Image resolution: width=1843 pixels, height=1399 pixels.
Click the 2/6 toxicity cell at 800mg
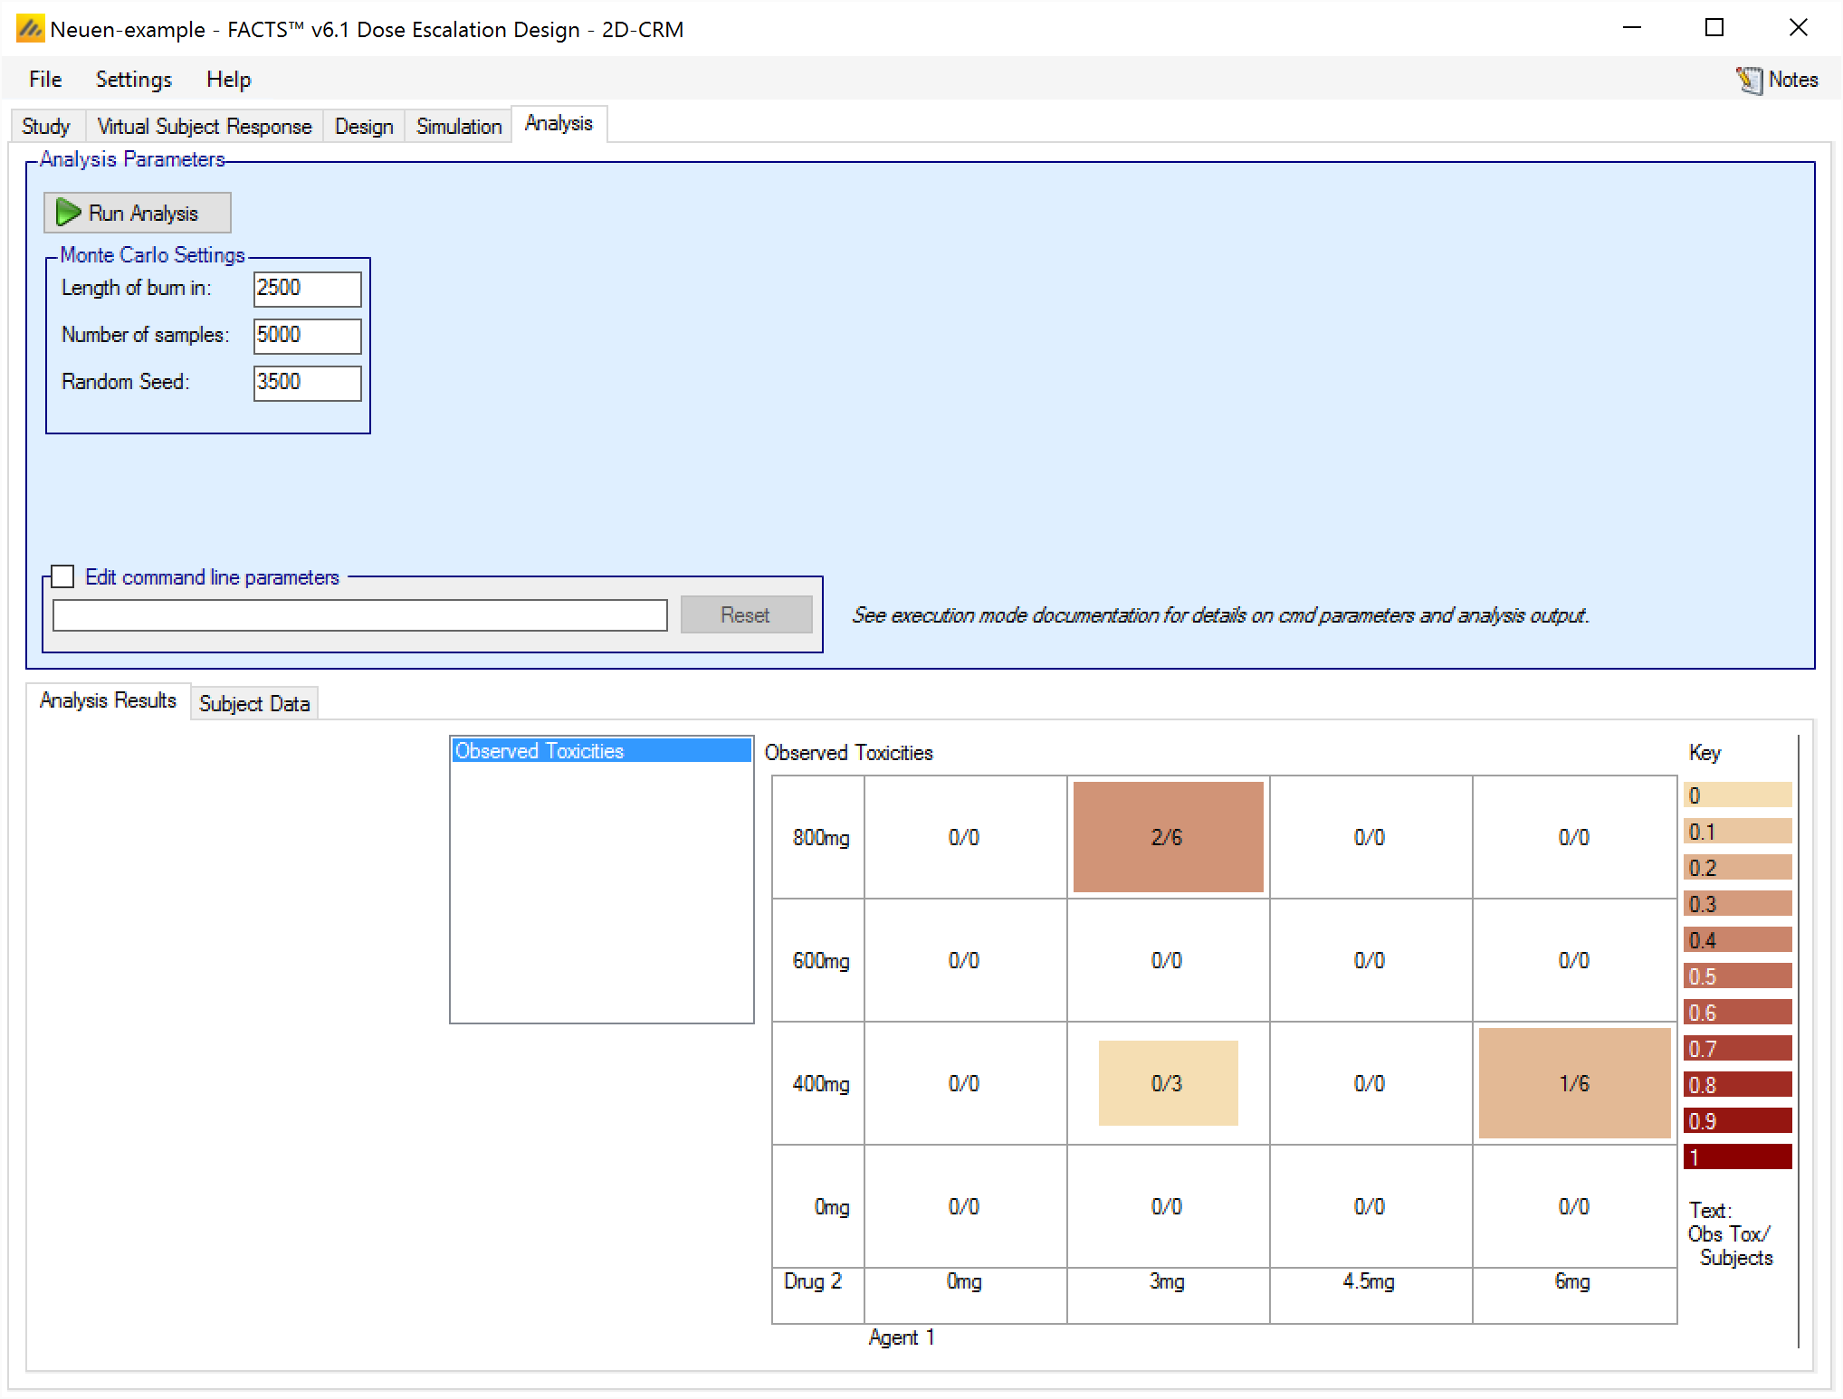click(1168, 837)
